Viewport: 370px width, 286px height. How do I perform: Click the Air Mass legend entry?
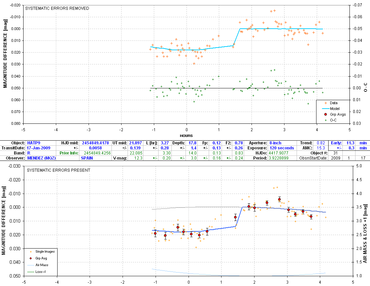click(38, 265)
